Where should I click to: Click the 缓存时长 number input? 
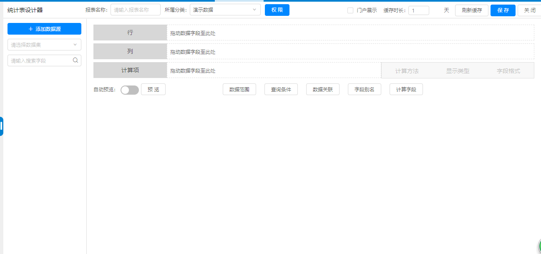point(418,10)
